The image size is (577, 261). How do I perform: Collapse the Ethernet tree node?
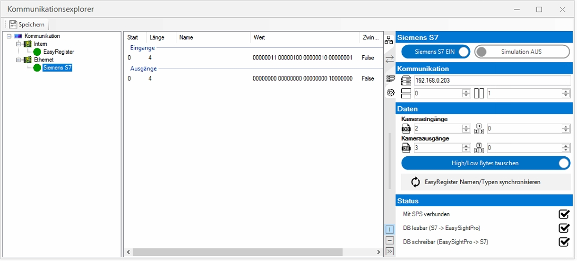[18, 60]
